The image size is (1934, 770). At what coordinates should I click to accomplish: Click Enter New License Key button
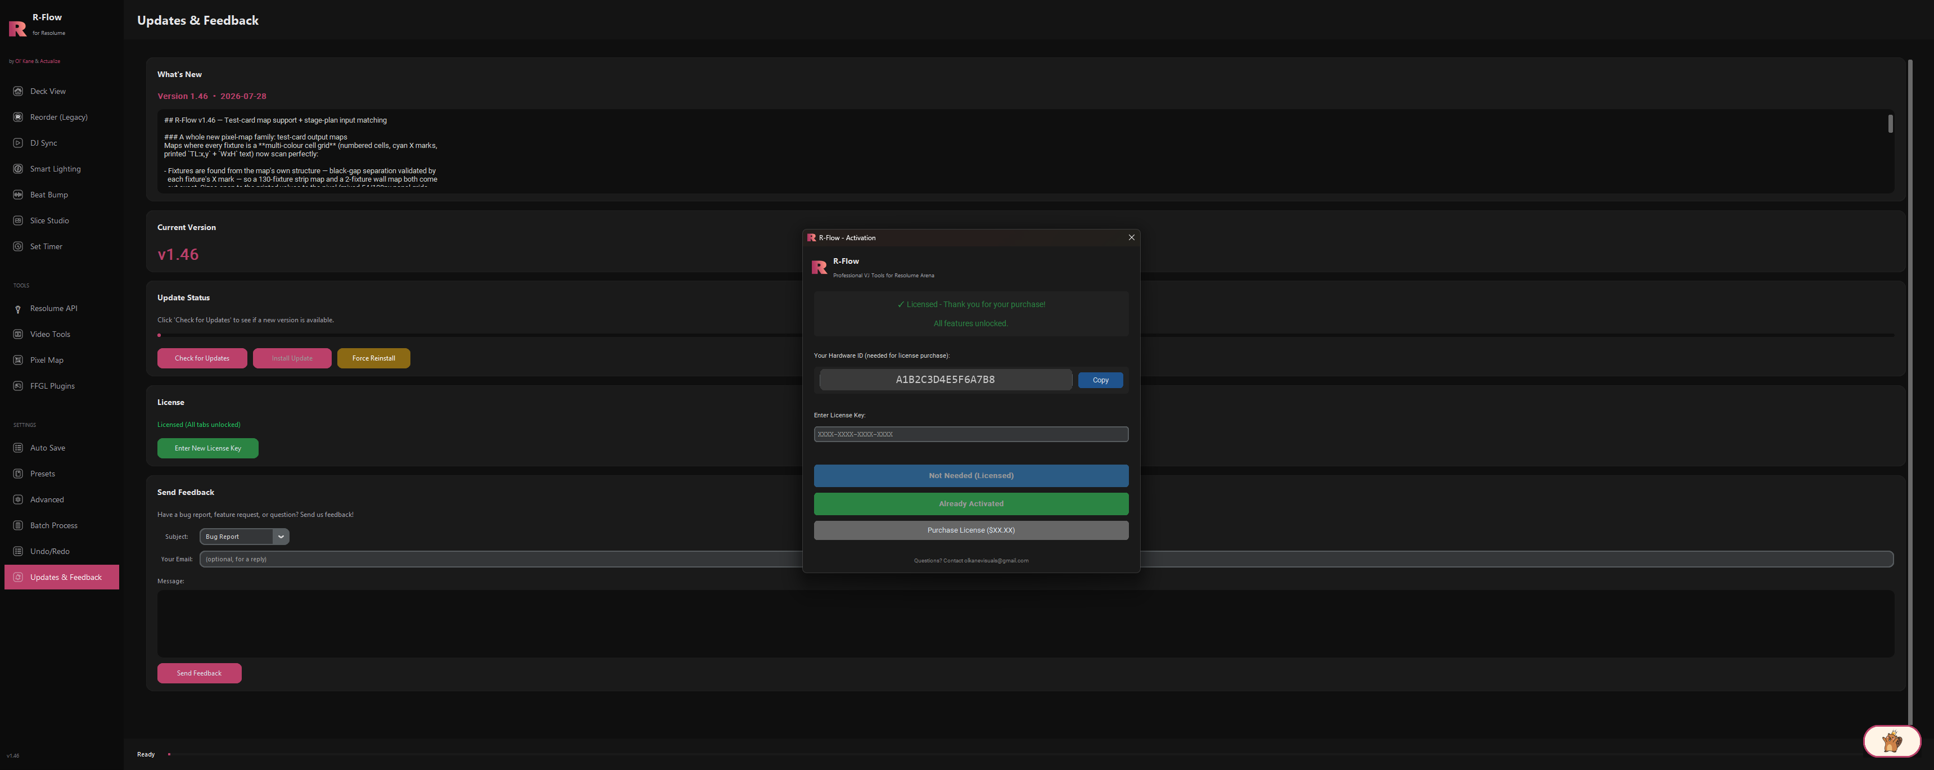208,448
